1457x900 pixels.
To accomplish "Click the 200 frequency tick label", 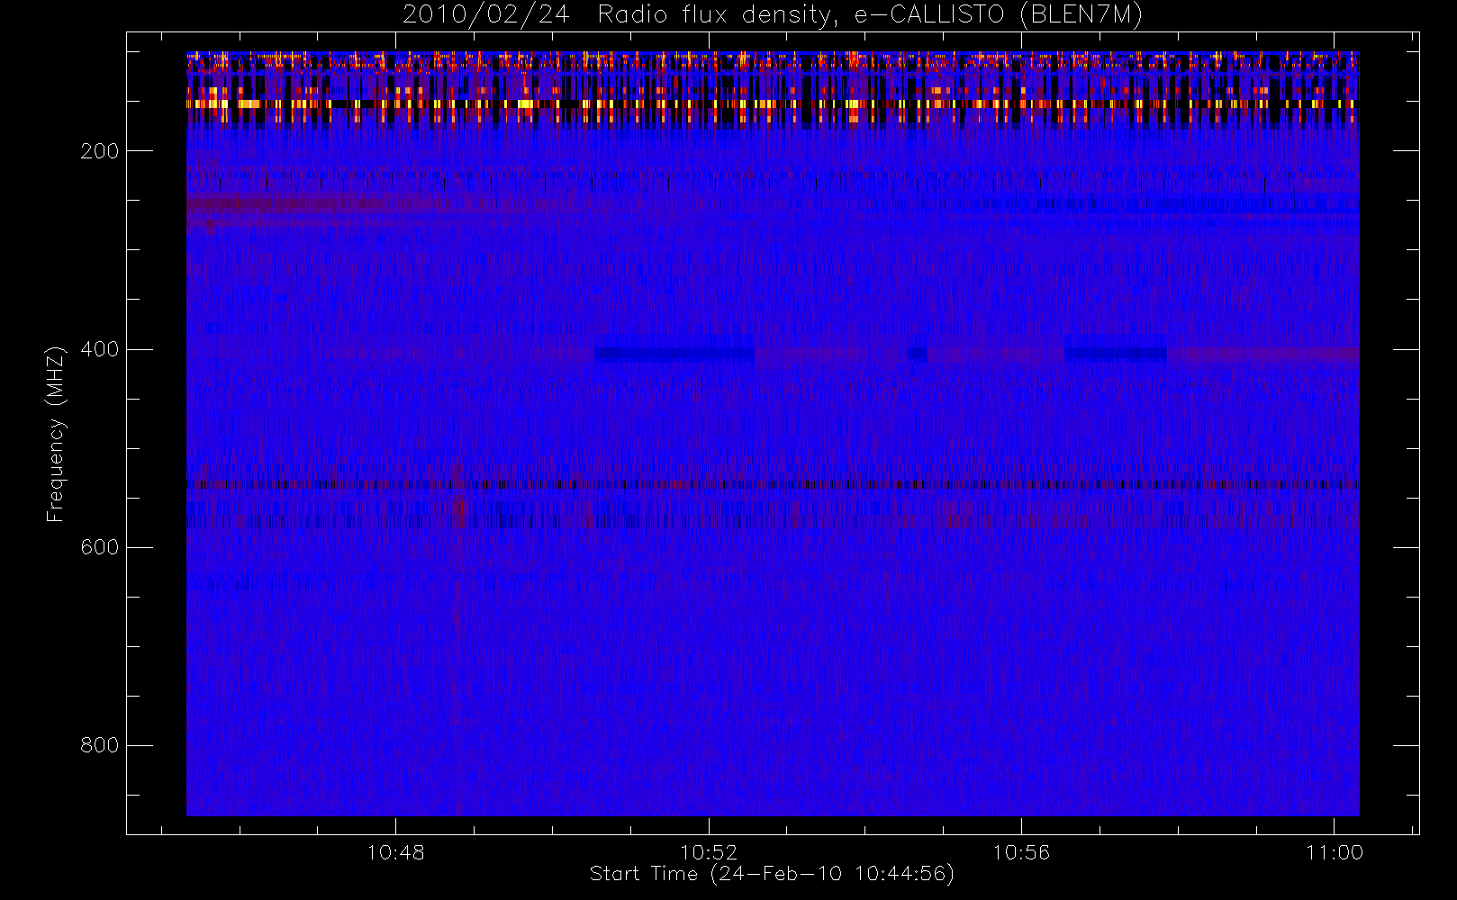I will 99,151.
